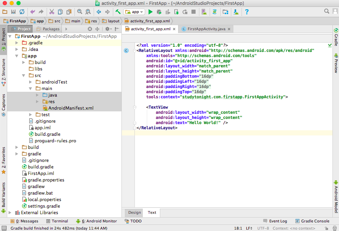The width and height of the screenshot is (339, 231).
Task: Toggle the Captures side panel
Action: (3, 105)
